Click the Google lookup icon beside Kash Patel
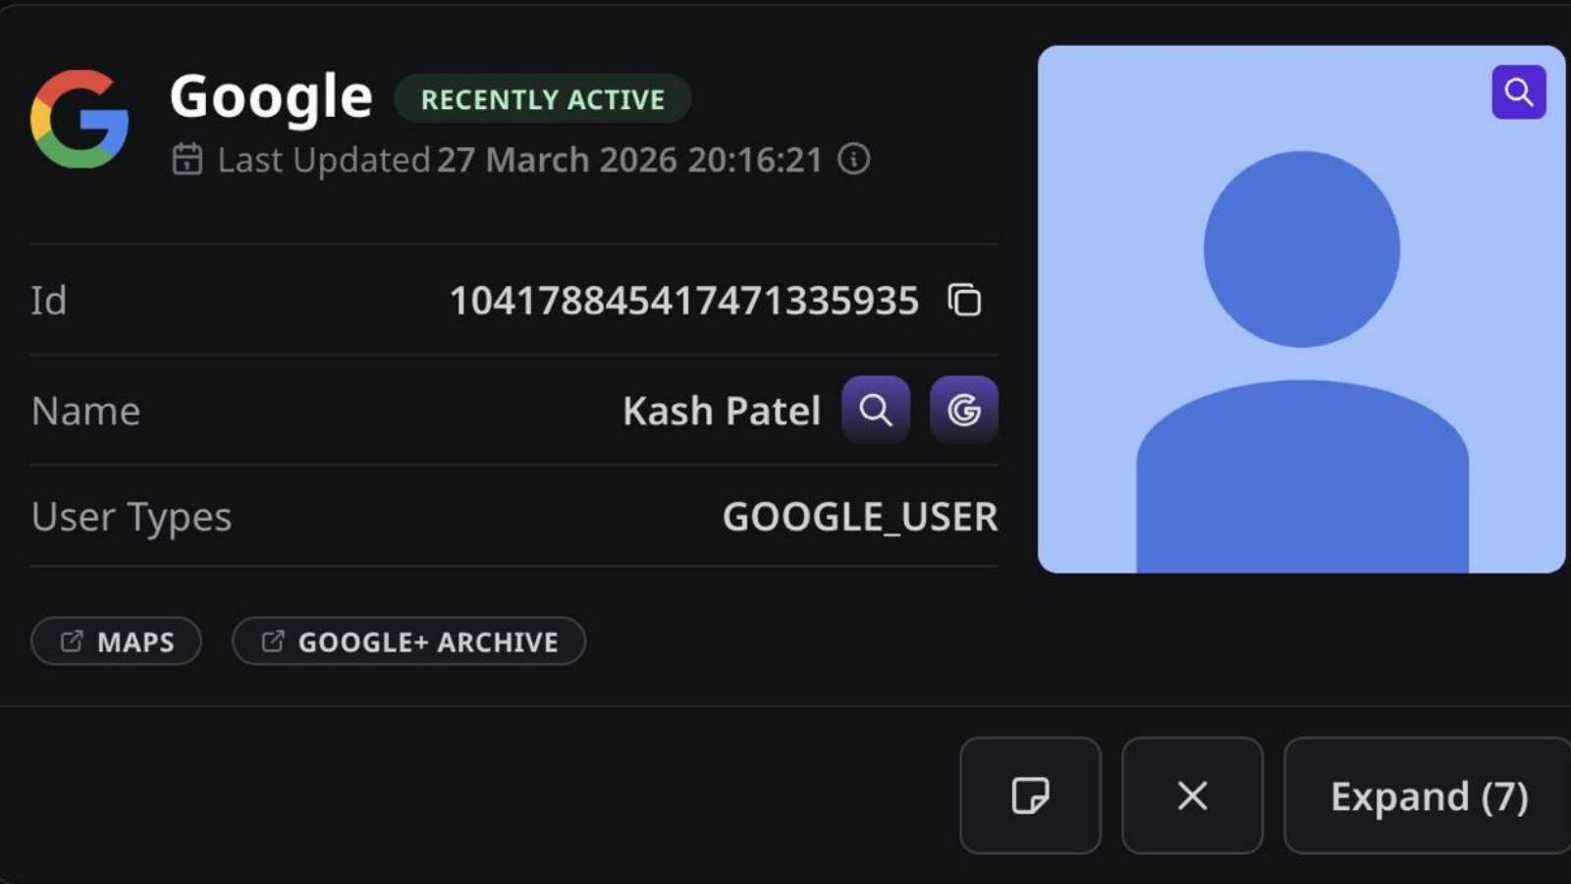Image resolution: width=1571 pixels, height=884 pixels. coord(963,410)
